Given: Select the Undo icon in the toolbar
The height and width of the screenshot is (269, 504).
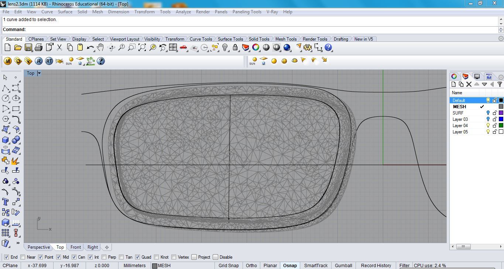Looking at the screenshot, I should (x=90, y=47).
